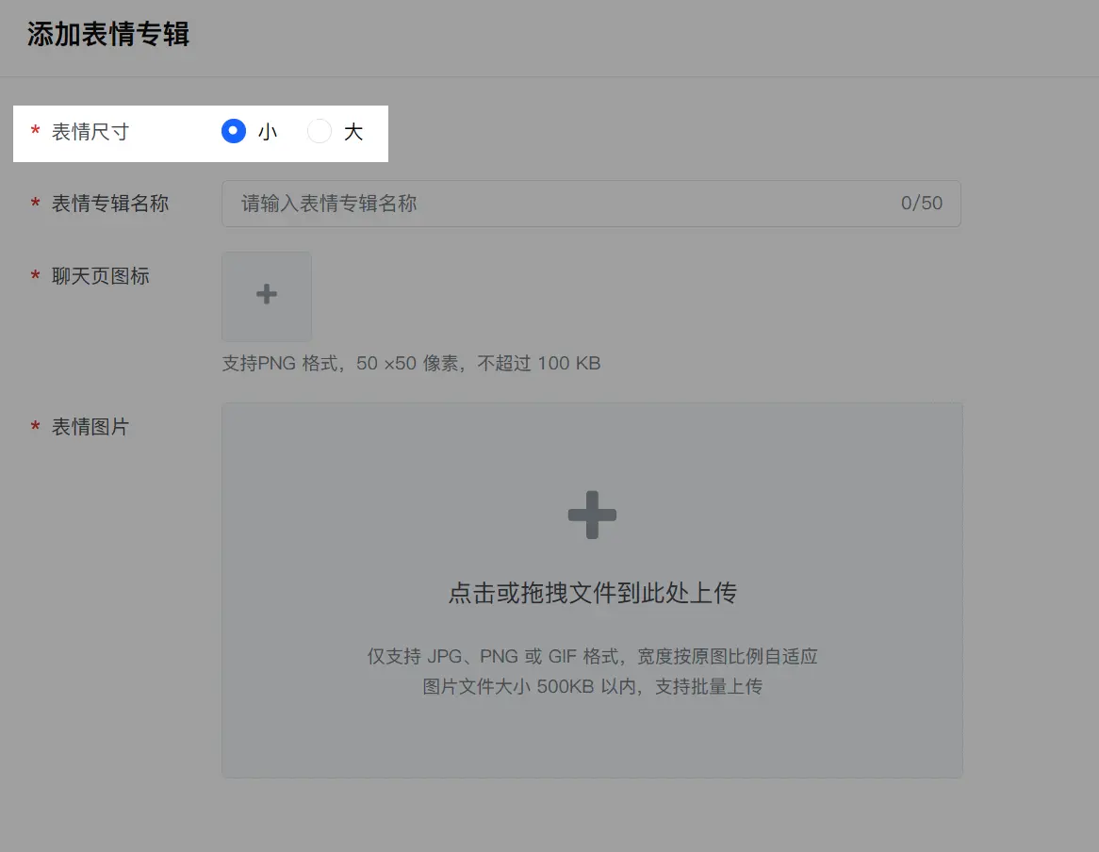Image resolution: width=1099 pixels, height=852 pixels.
Task: Click the large plus icon to upload 表情图片
Action: coord(592,515)
